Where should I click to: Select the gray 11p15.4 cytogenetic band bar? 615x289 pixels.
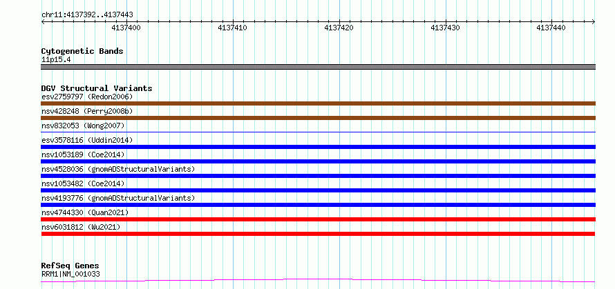tap(318, 67)
